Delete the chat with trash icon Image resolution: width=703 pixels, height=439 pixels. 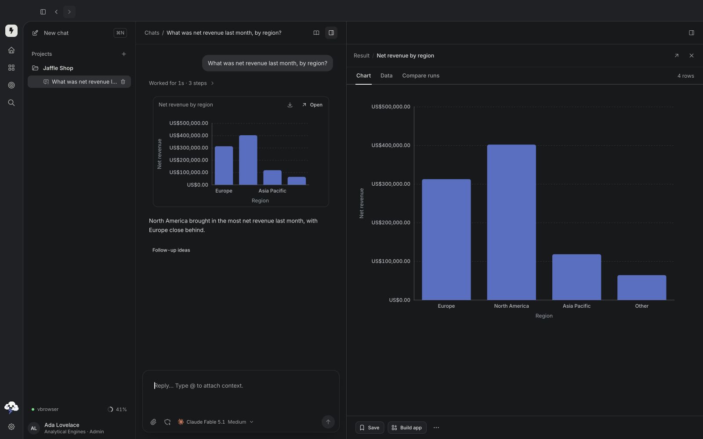[x=123, y=82]
